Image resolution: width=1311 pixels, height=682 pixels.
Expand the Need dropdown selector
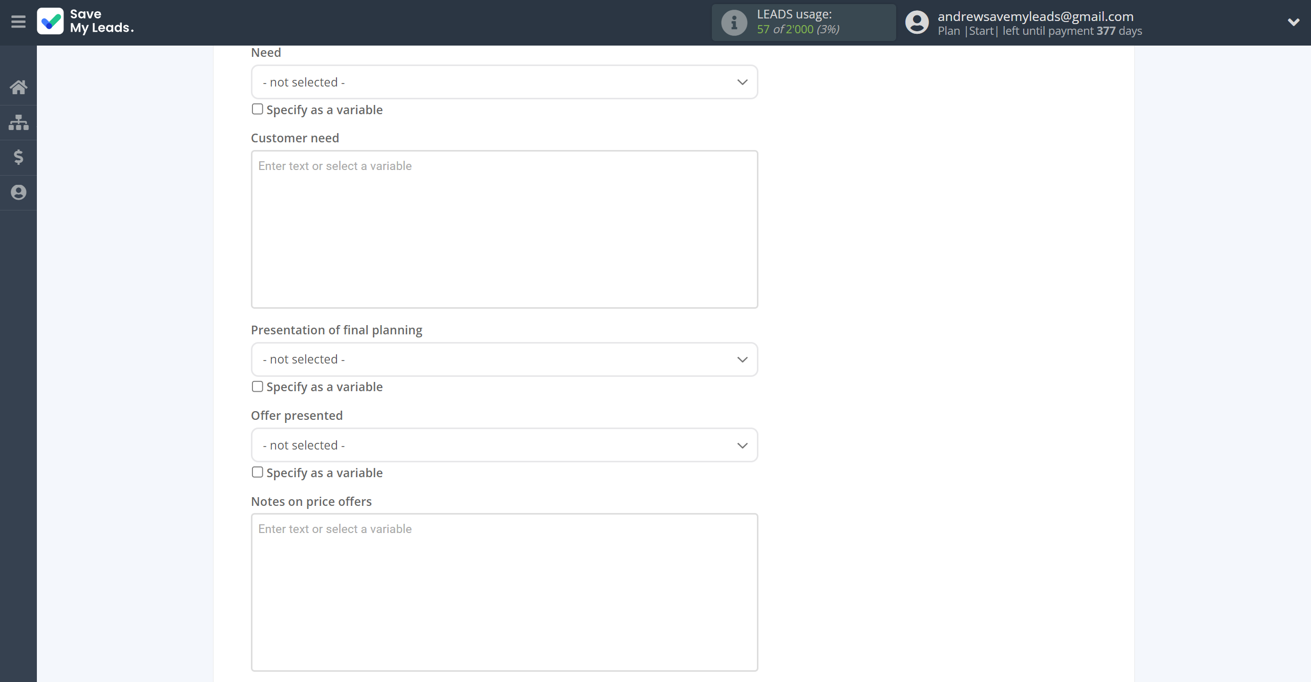click(504, 81)
